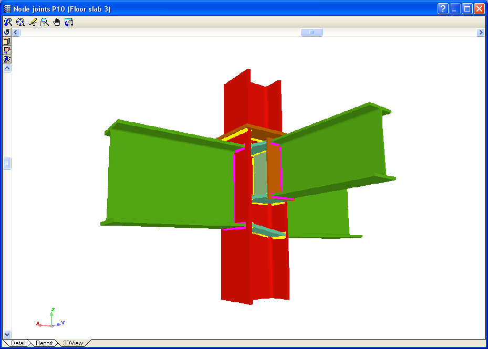Image resolution: width=488 pixels, height=349 pixels.
Task: Click the window system menu icon
Action: tap(7, 9)
